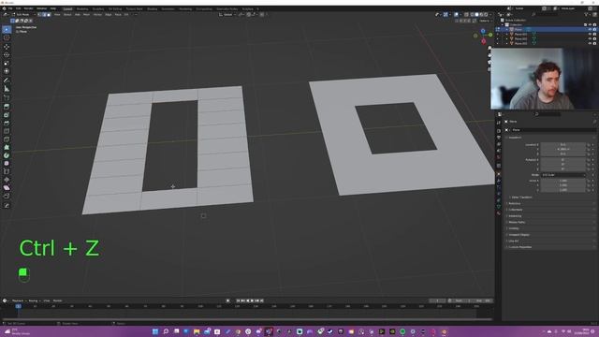Select the Measure tool
This screenshot has width=599, height=337.
click(x=7, y=89)
